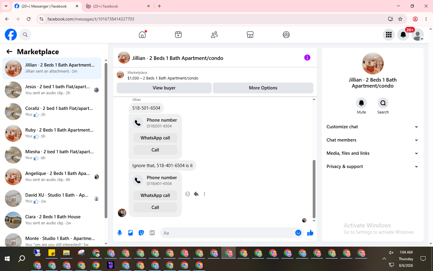Screen dimensions: 433x271
Task: Open the Marketplace storefront icon
Action: (x=250, y=35)
